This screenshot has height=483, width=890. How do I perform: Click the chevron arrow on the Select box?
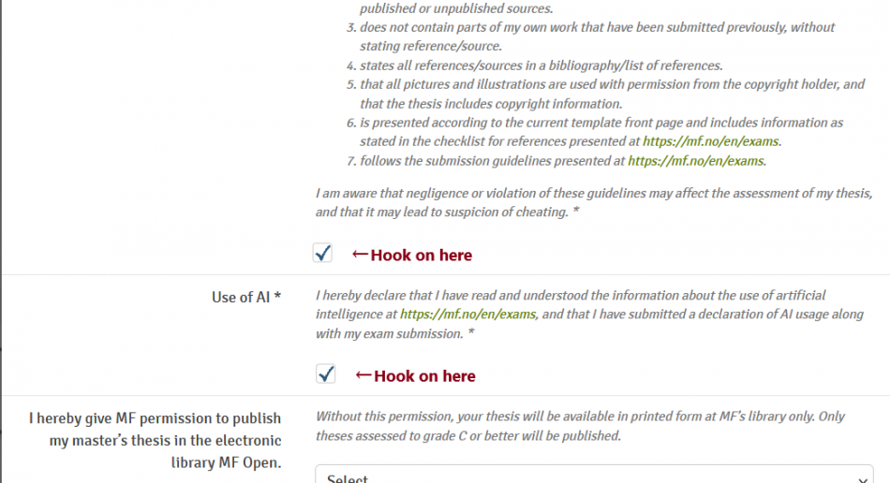pos(861,476)
